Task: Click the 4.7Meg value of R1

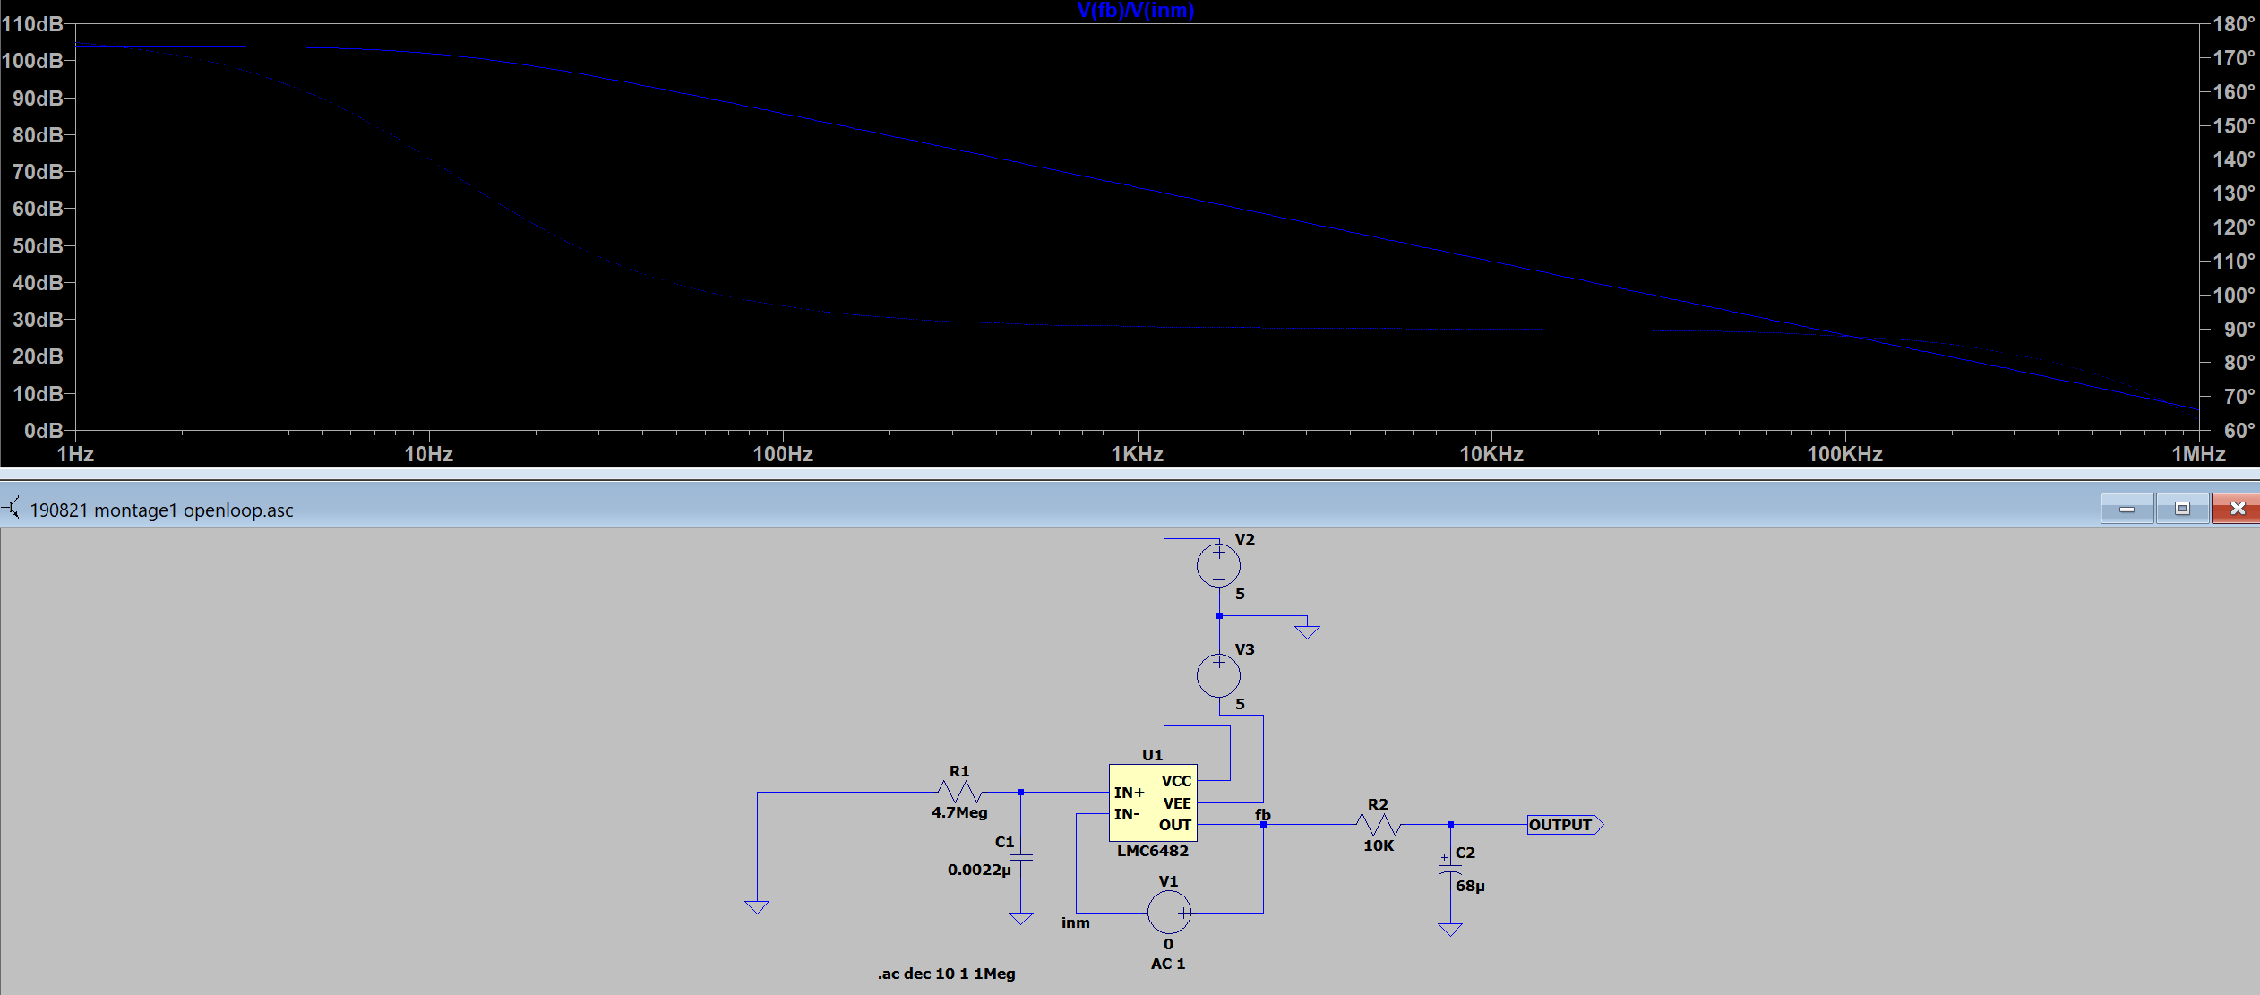Action: pyautogui.click(x=958, y=813)
